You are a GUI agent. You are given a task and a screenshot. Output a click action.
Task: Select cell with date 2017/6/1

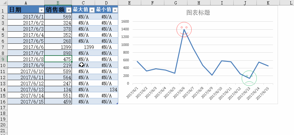coord(26,17)
